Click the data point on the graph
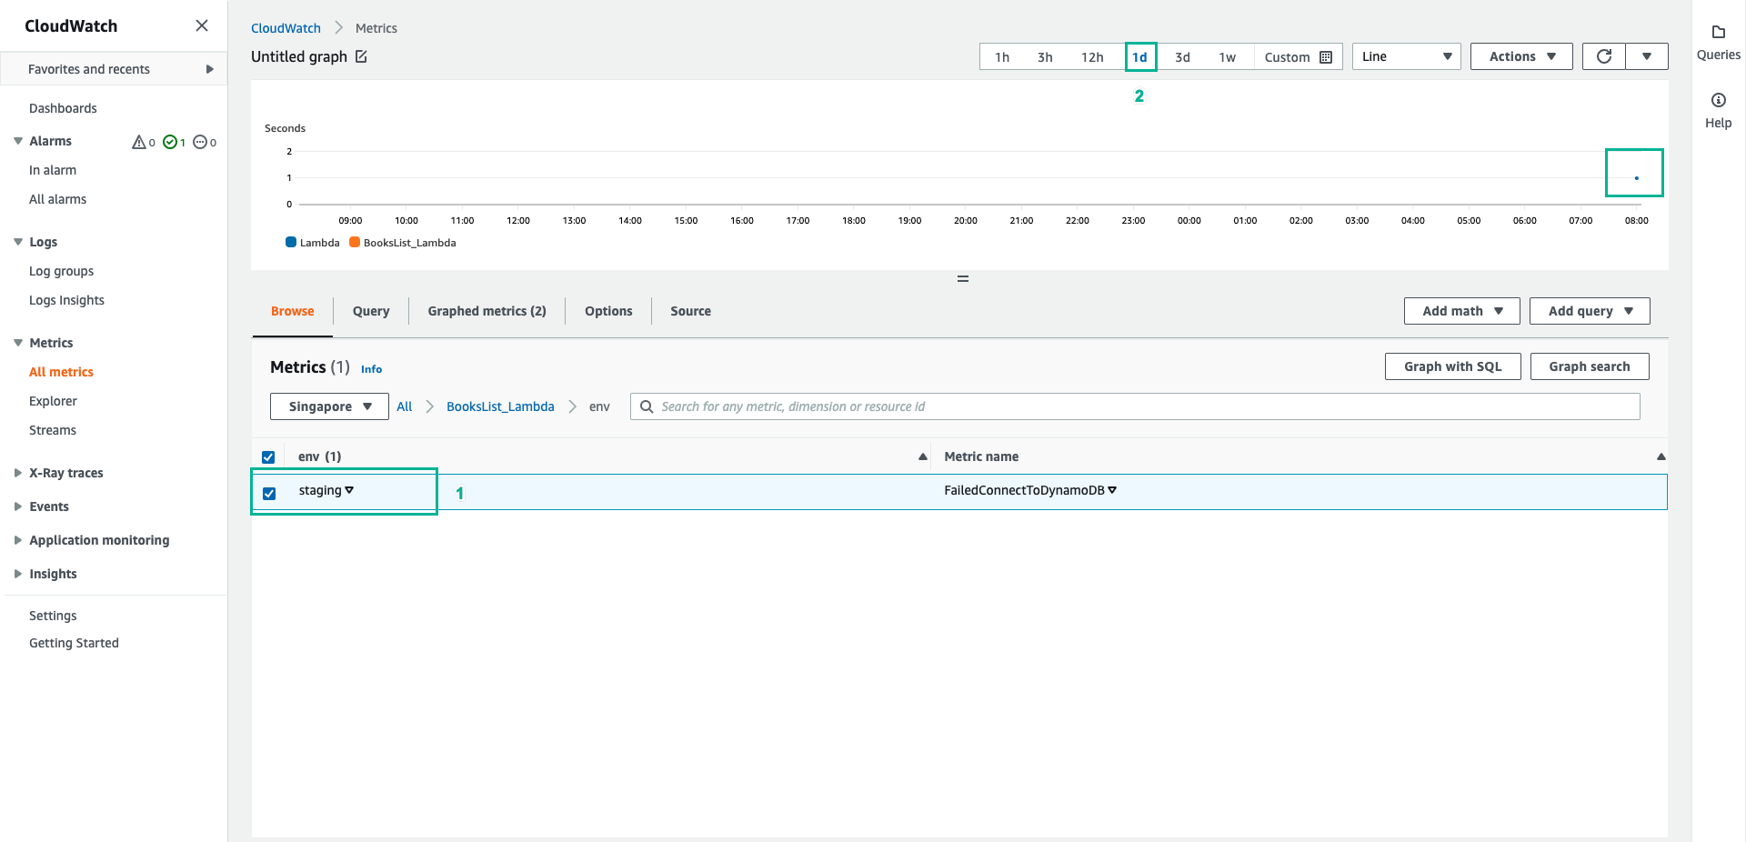 click(1636, 178)
